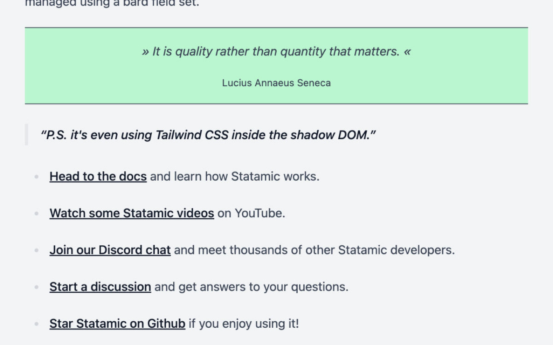The image size is (553, 345).
Task: Click the bullet before "Join our Discord chat"
Action: tap(37, 251)
